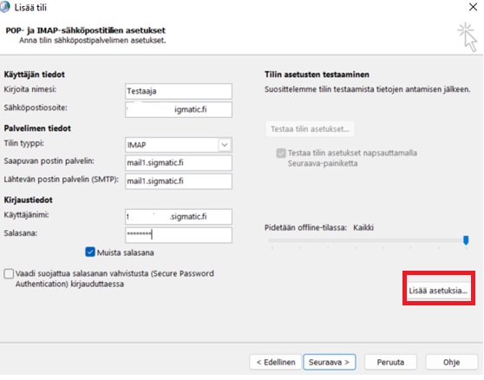Close the Lisää tili dialog
This screenshot has width=484, height=380.
(473, 7)
